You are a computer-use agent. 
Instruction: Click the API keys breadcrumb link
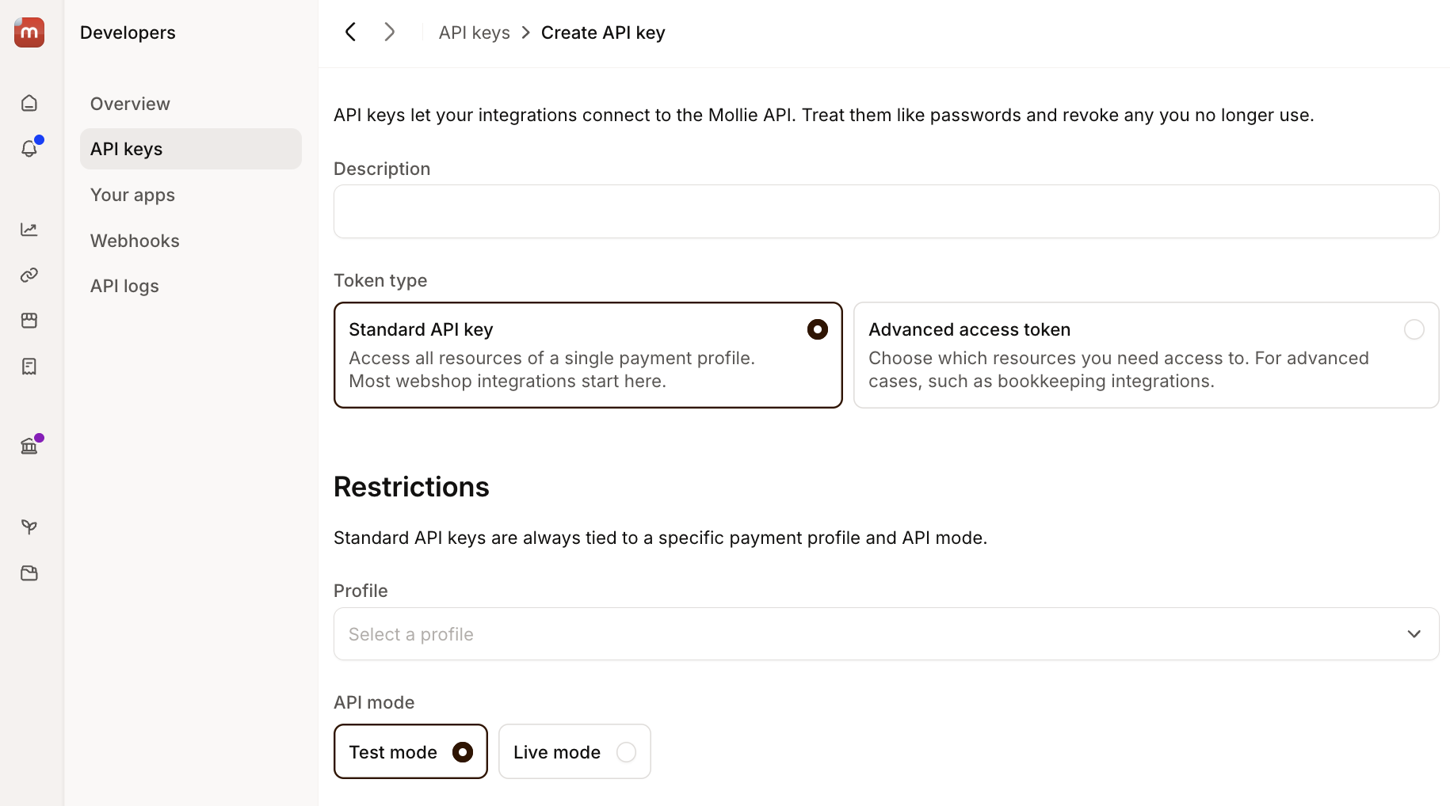pos(474,32)
